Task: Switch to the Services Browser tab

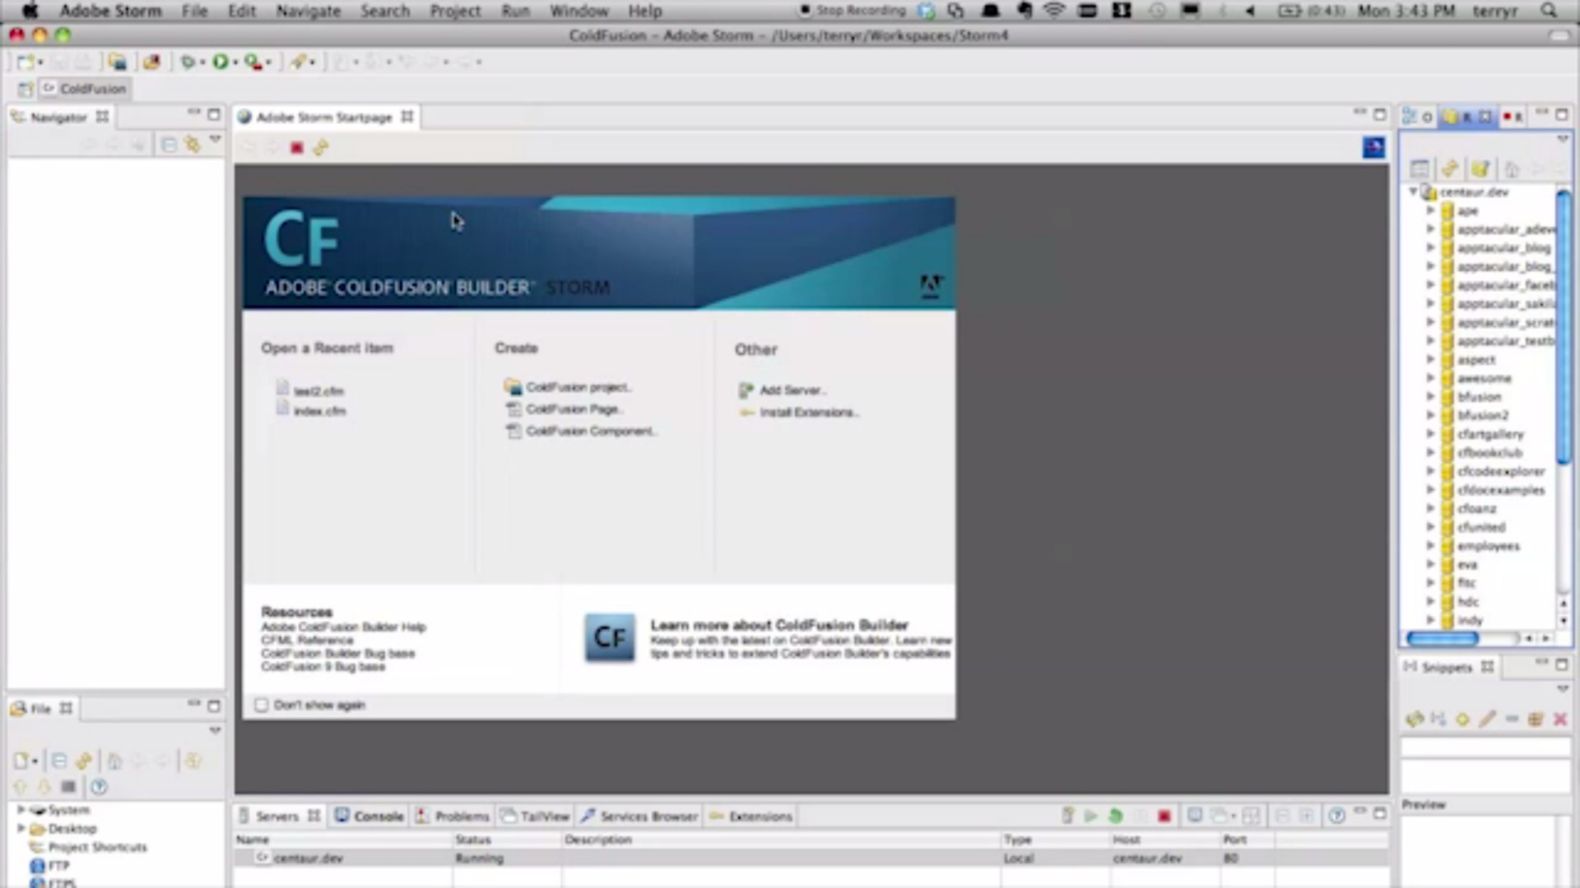Action: pos(639,816)
